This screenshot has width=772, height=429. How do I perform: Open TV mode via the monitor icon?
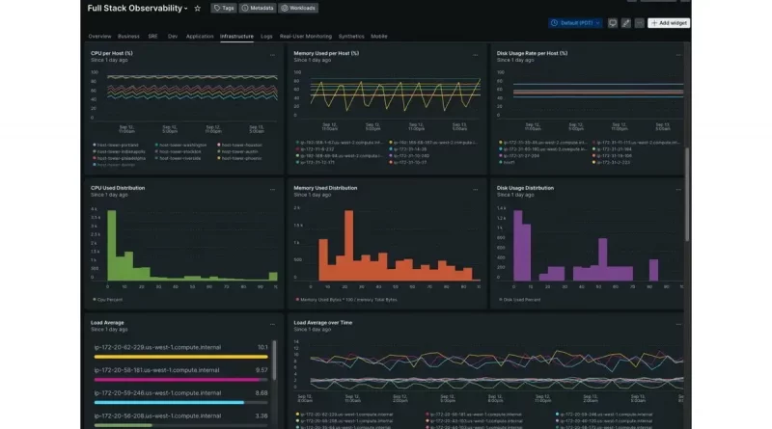point(613,23)
